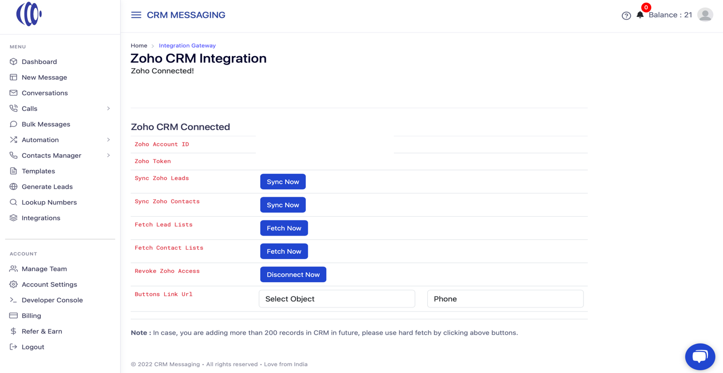Open Account Settings menu item
Viewport: 723px width, 373px height.
tap(49, 284)
